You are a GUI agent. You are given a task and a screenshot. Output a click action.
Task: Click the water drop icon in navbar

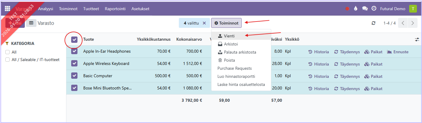pos(356,9)
